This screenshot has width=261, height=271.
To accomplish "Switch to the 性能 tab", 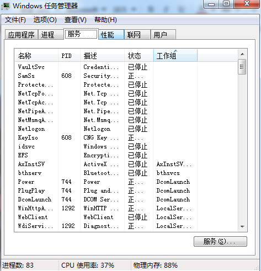I will pos(111,35).
